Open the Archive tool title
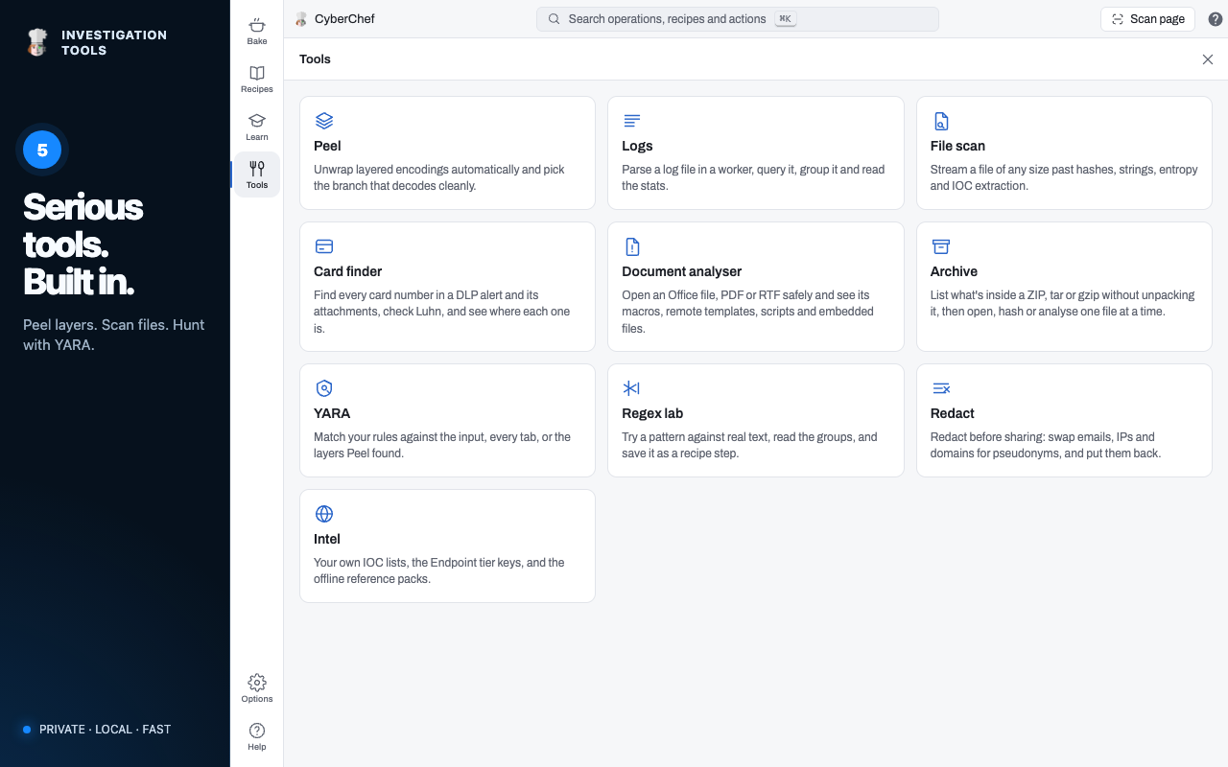Screen dimensions: 1228x767 click(x=954, y=271)
